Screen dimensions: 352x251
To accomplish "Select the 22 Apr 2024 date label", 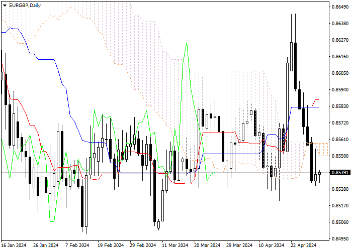I will 304,245.
